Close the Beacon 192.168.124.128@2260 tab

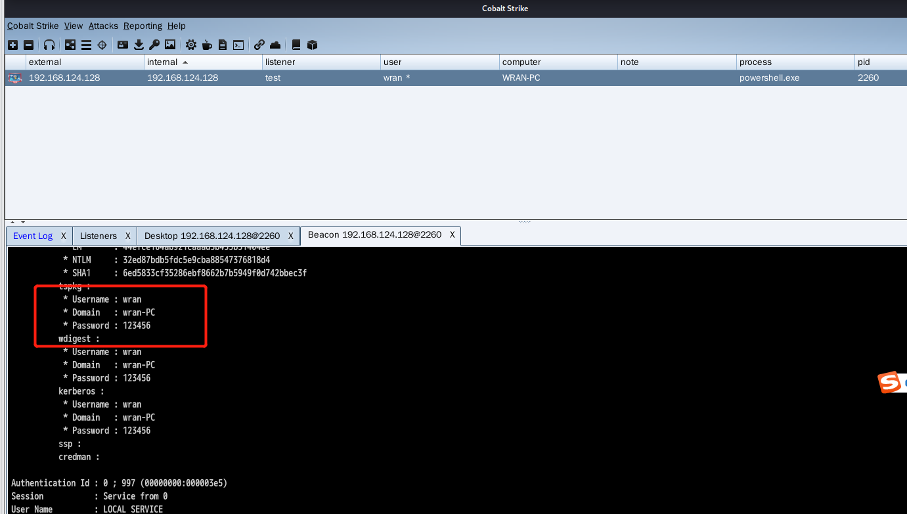tap(452, 235)
